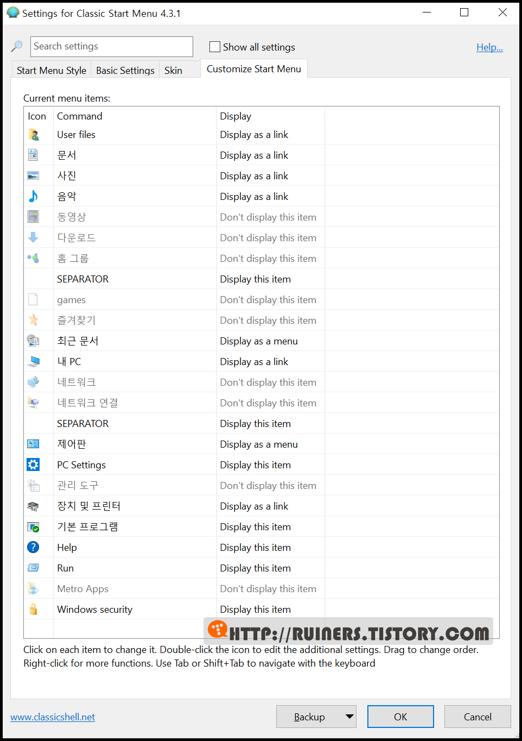Open display option for PC Settings
This screenshot has width=522, height=741.
click(x=256, y=465)
